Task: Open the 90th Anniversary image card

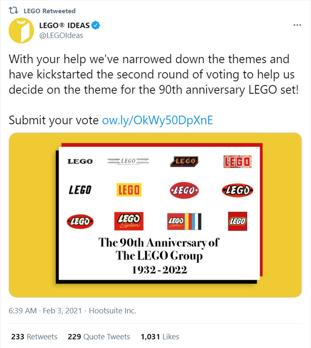Action: pyautogui.click(x=155, y=215)
